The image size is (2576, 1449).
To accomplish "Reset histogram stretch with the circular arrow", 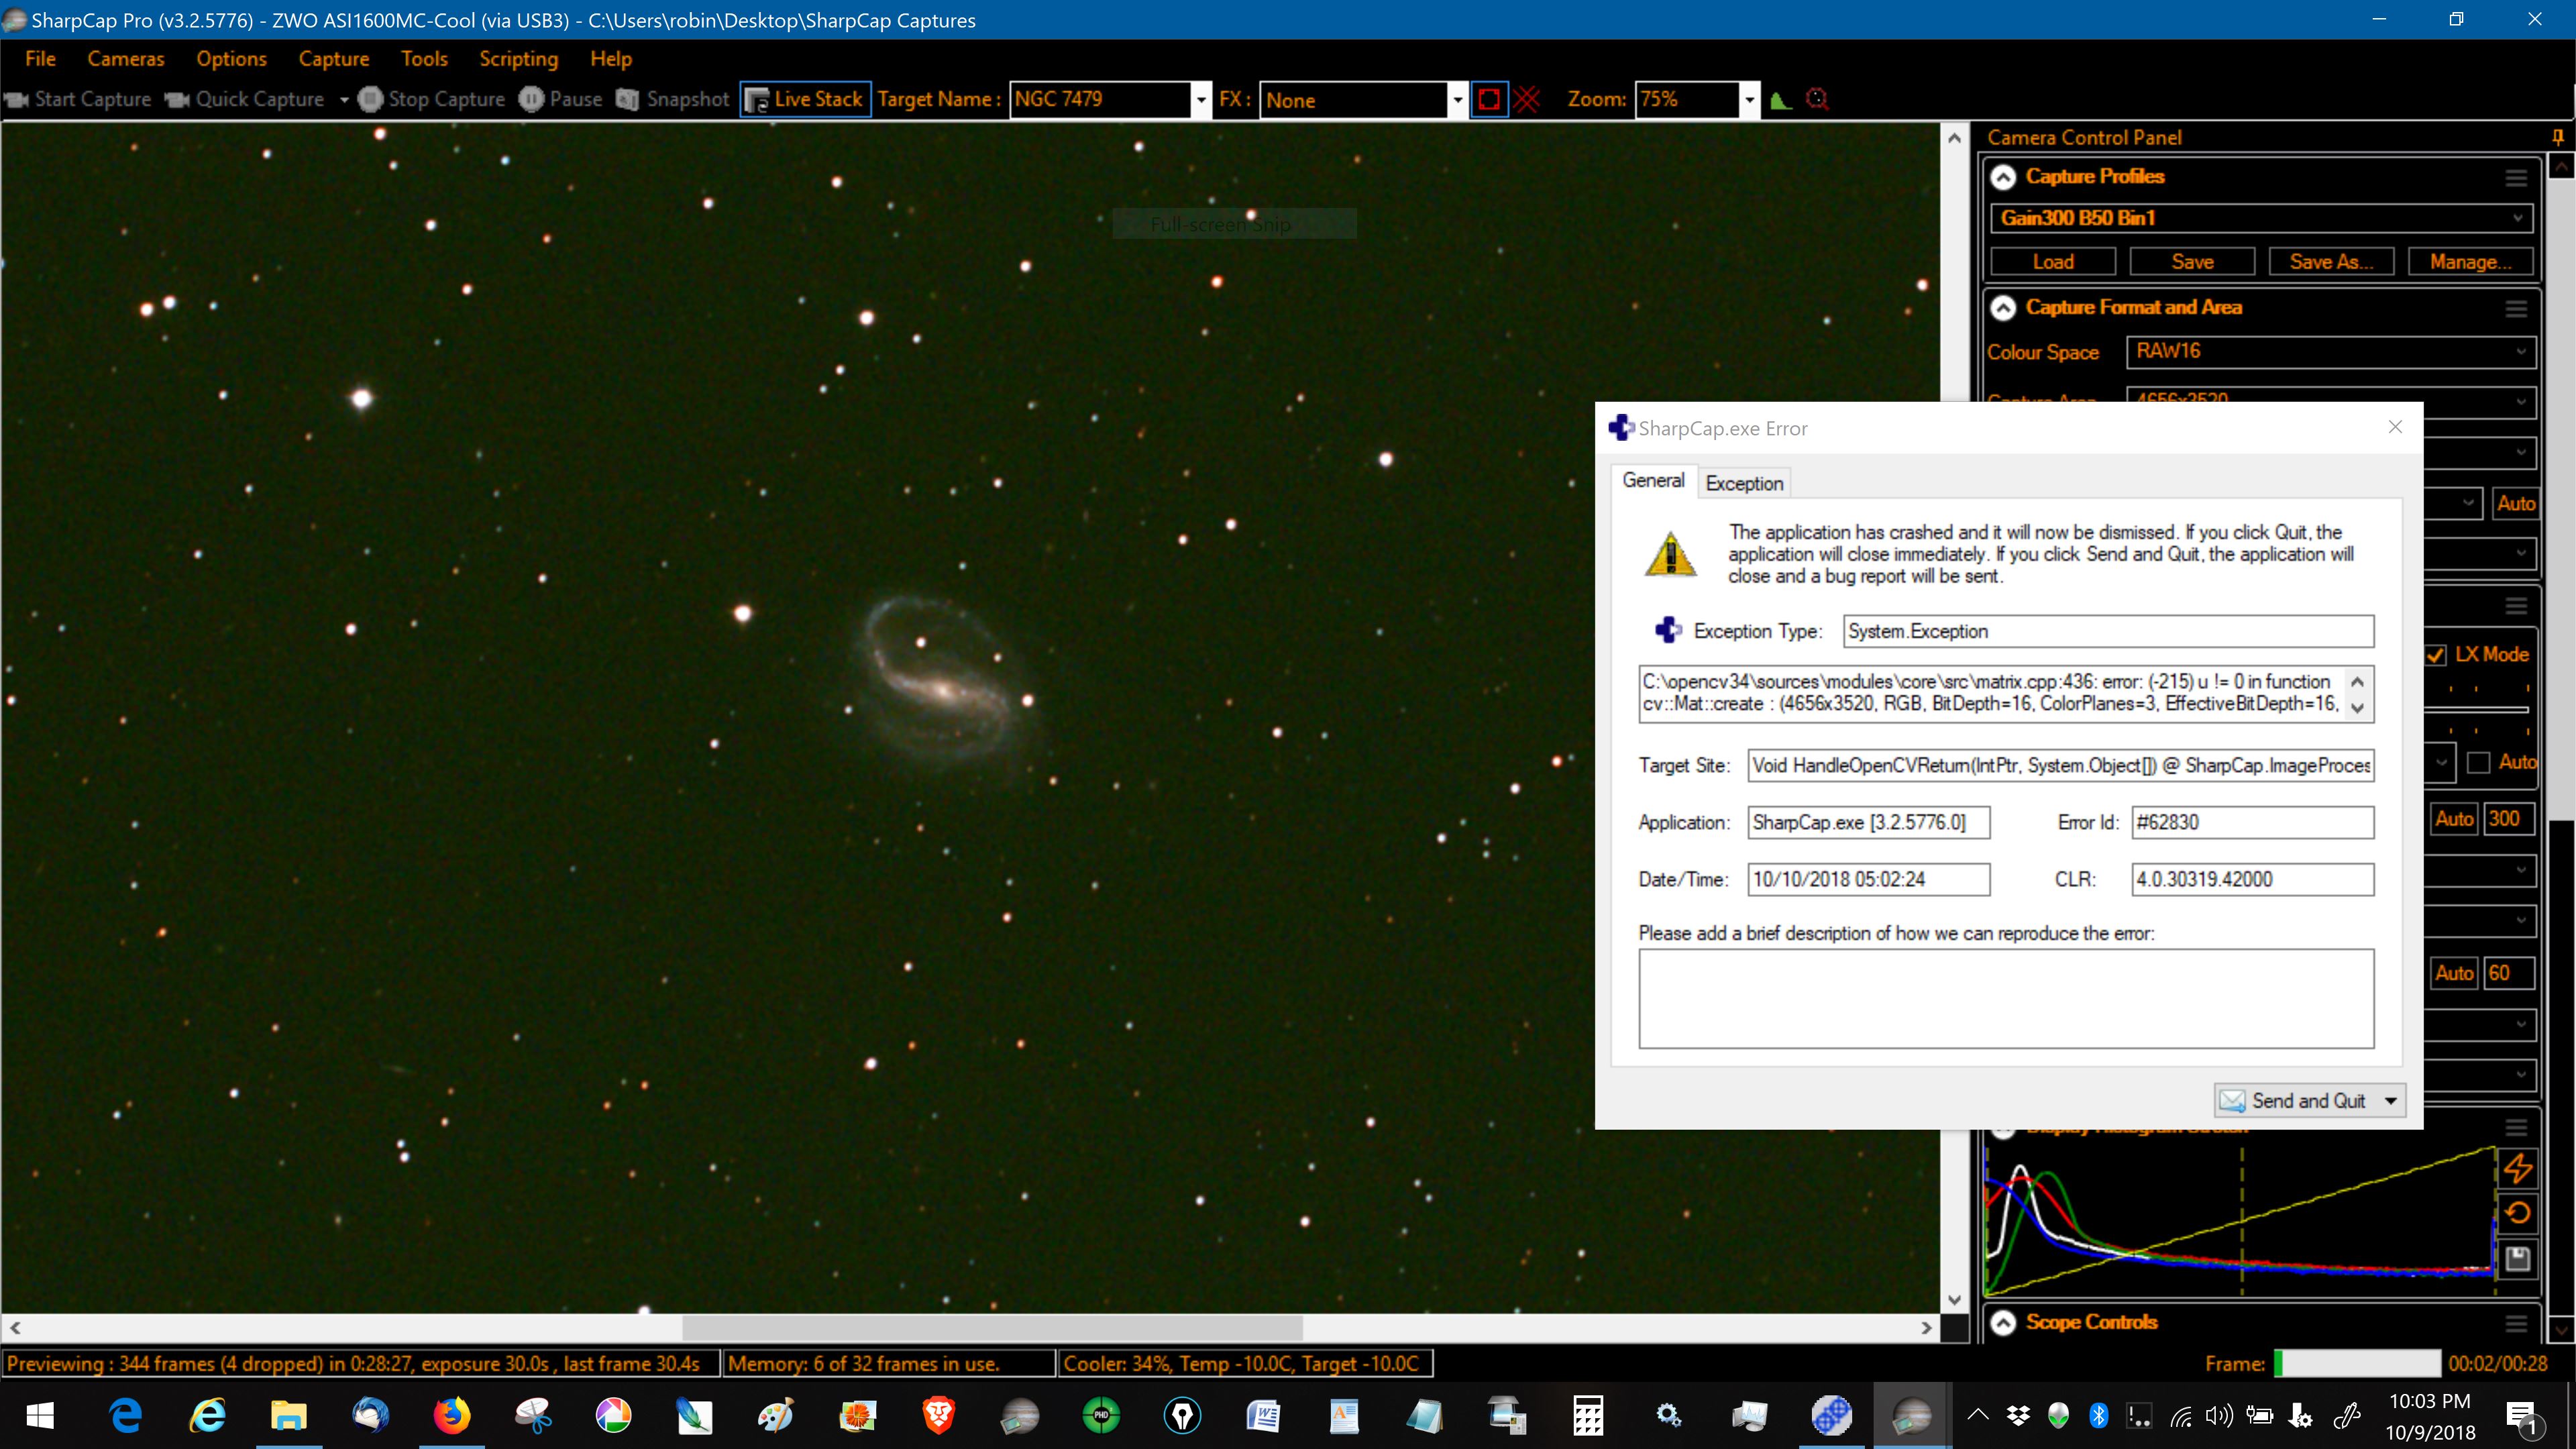I will (x=2518, y=1213).
